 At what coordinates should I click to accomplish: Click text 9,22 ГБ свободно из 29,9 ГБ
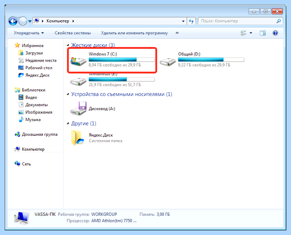pyautogui.click(x=204, y=65)
